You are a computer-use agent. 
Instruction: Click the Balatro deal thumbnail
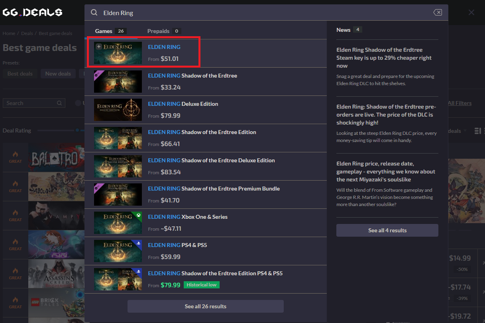[x=56, y=158]
